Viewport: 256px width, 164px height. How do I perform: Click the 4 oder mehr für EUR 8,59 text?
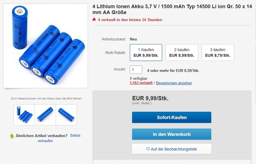pos(173,71)
